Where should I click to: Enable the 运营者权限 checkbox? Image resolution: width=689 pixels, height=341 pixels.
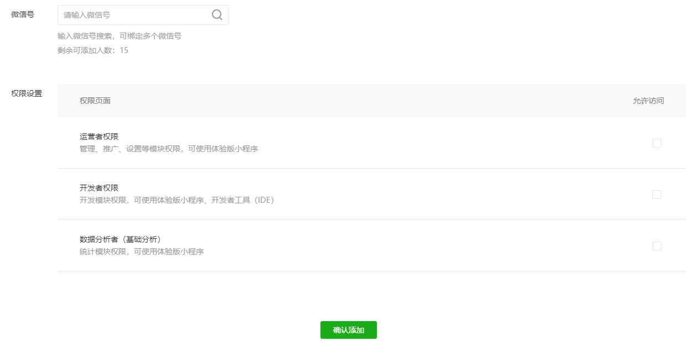657,143
